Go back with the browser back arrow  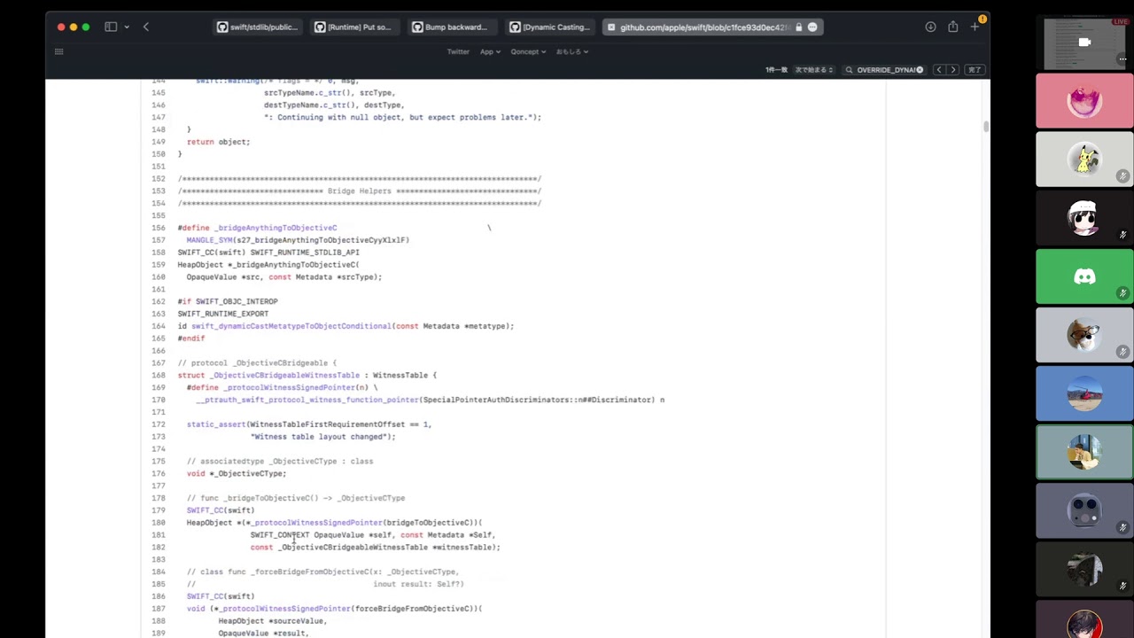[x=146, y=27]
